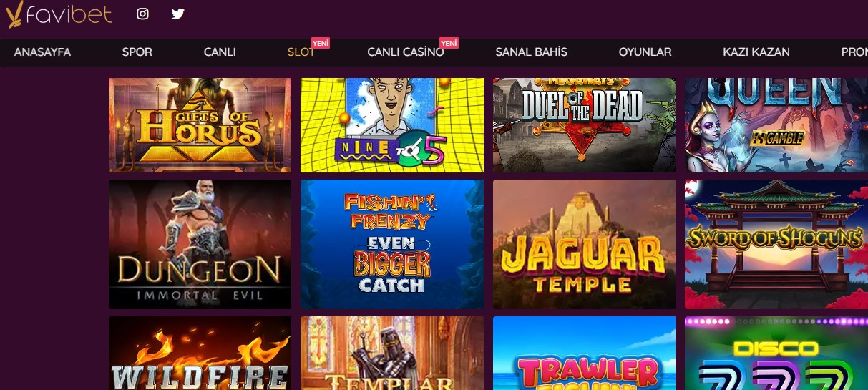
Task: Open the Instagram icon link
Action: (142, 14)
